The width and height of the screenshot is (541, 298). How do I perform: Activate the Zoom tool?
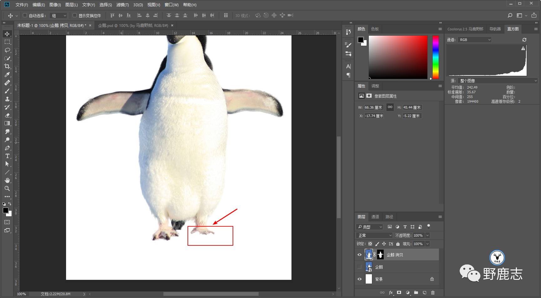click(x=7, y=188)
